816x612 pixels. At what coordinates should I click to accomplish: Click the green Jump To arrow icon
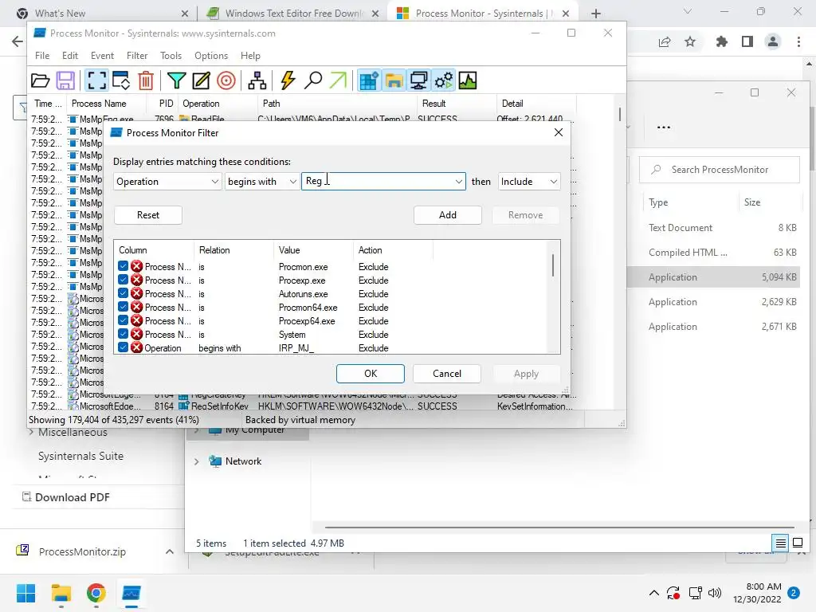coord(338,80)
